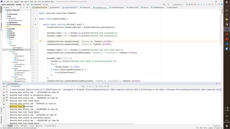This screenshot has height=129, width=230.
Task: Open the File menu
Action: [x=5, y=1]
